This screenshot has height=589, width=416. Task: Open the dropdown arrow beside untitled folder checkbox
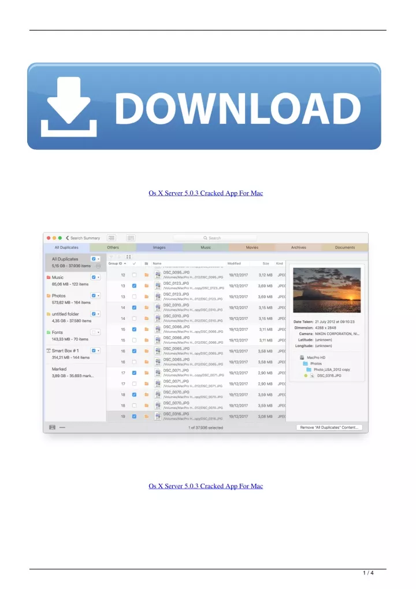coord(98,314)
